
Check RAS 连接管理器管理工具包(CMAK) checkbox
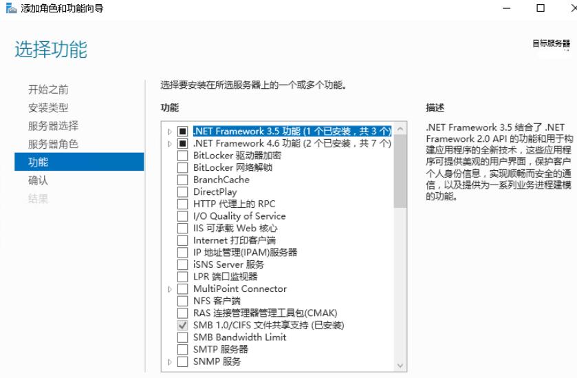pos(182,313)
